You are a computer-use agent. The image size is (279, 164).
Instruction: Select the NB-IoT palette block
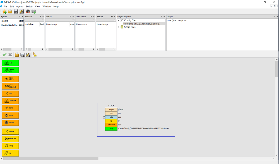[x=11, y=122]
